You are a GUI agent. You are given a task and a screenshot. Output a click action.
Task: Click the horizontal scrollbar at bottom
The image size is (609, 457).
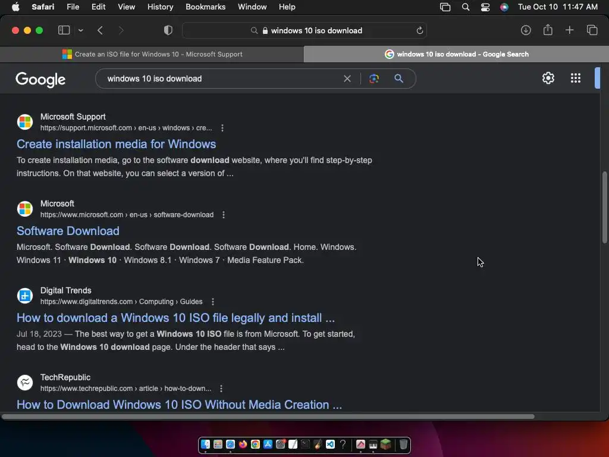point(268,417)
